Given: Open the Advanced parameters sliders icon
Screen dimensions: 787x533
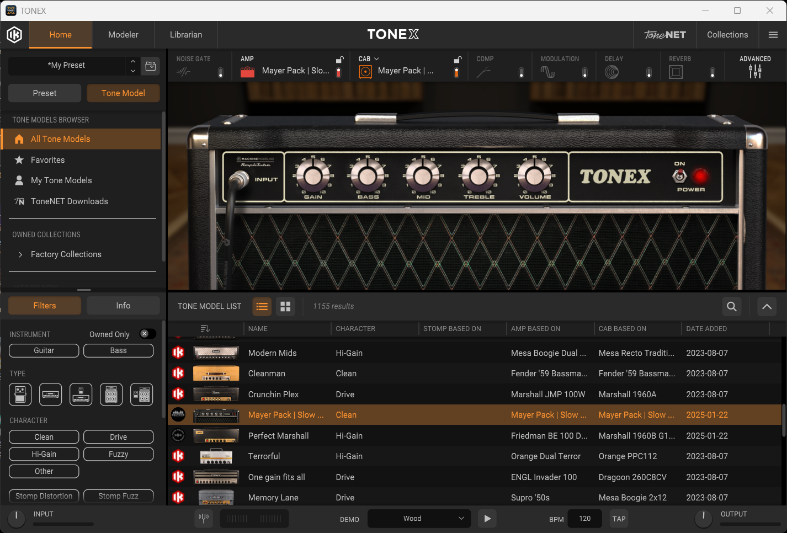Looking at the screenshot, I should (x=755, y=71).
